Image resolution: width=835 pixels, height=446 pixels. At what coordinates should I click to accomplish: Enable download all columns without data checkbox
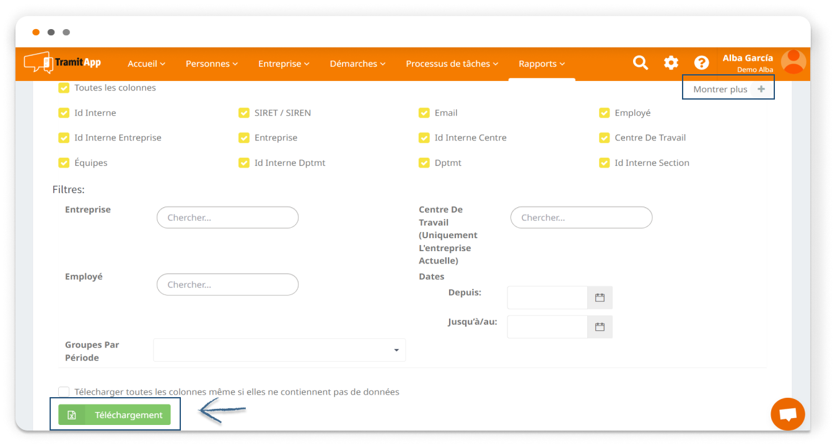pyautogui.click(x=64, y=392)
